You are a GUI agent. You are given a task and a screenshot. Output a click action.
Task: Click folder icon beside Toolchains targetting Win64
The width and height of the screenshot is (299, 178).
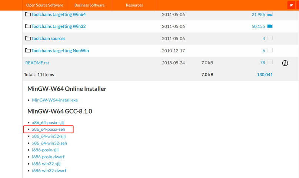coord(28,14)
